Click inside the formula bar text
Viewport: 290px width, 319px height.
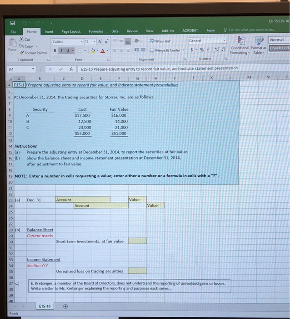(159, 68)
